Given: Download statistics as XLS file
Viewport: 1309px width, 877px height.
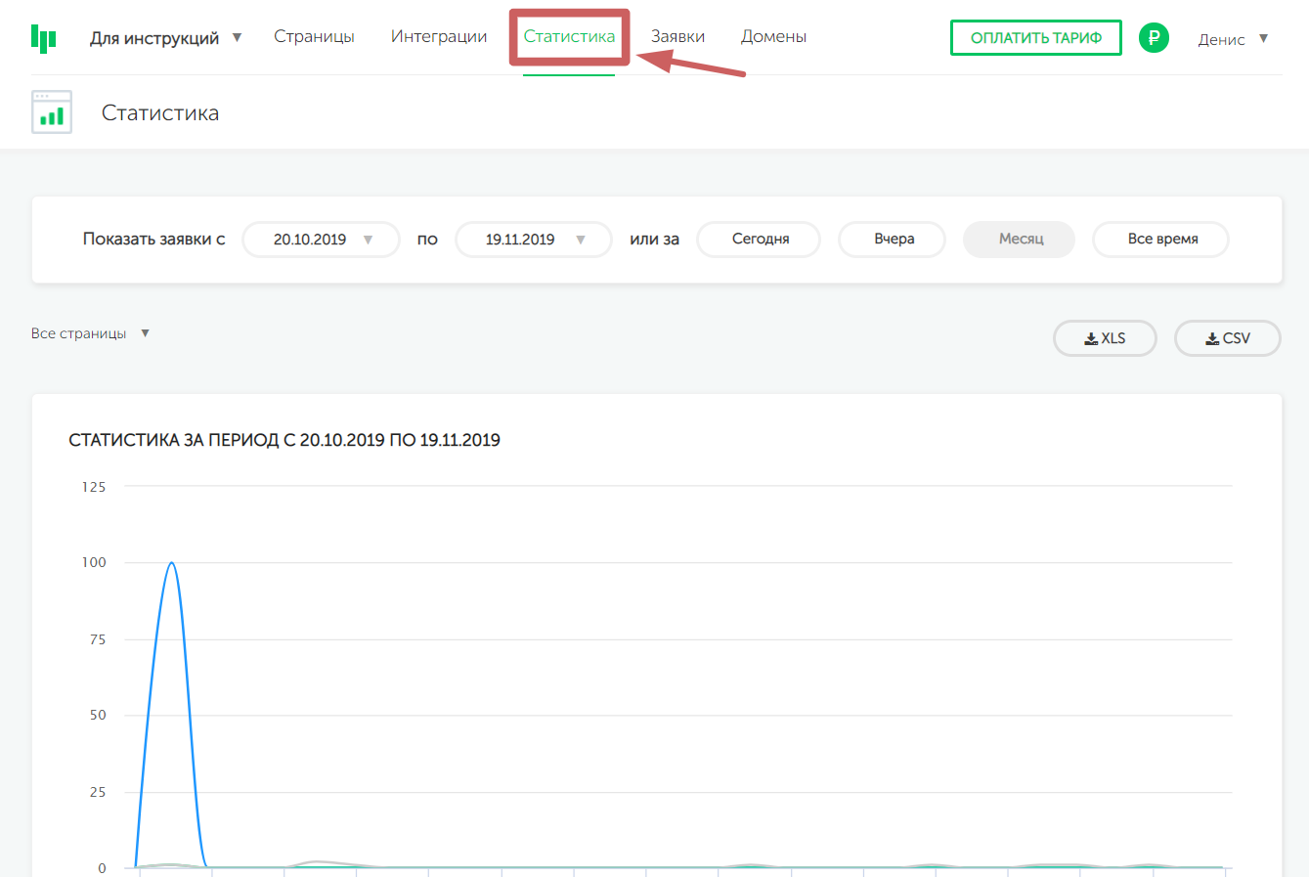Looking at the screenshot, I should [1105, 338].
